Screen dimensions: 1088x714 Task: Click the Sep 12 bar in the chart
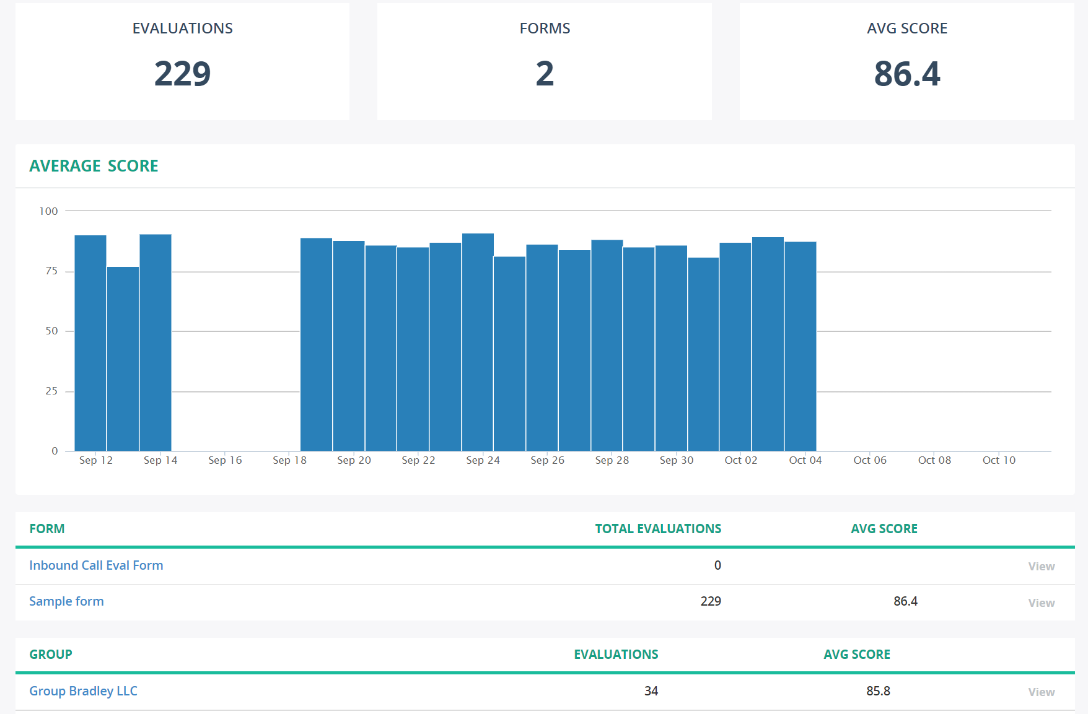[x=90, y=343]
